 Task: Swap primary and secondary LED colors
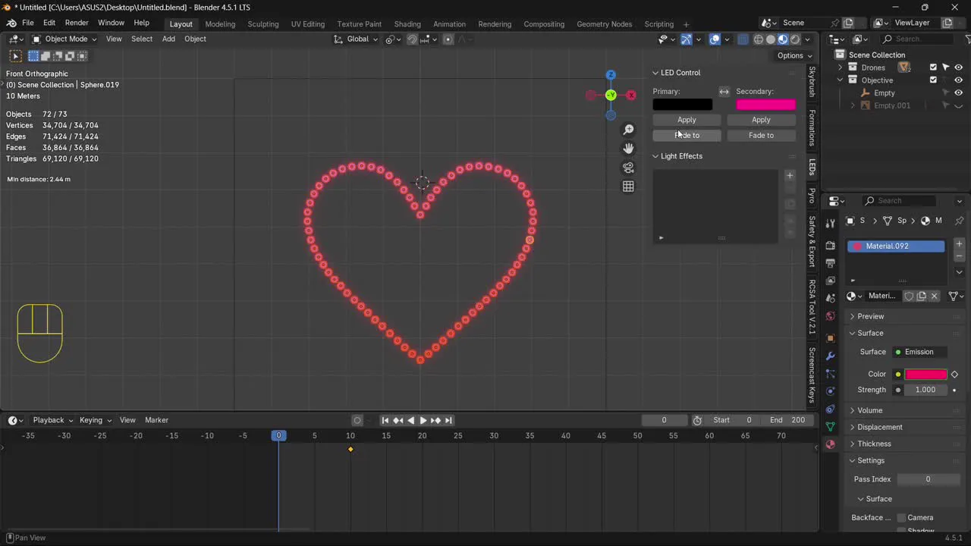coord(724,91)
